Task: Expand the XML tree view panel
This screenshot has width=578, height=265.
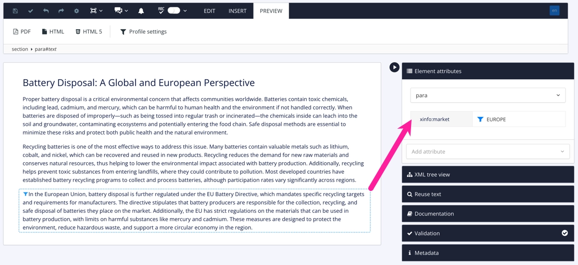Action: pyautogui.click(x=488, y=175)
